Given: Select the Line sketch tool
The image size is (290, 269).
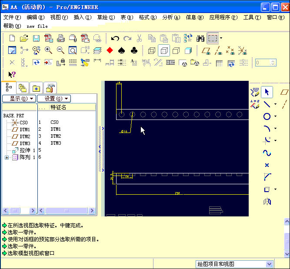Looking at the screenshot, I should pyautogui.click(x=267, y=104).
